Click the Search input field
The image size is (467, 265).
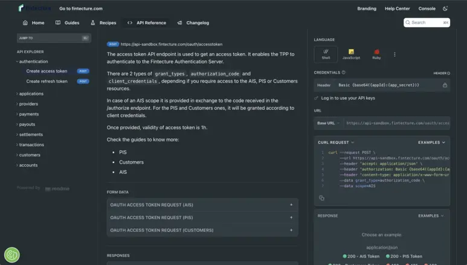tap(427, 22)
